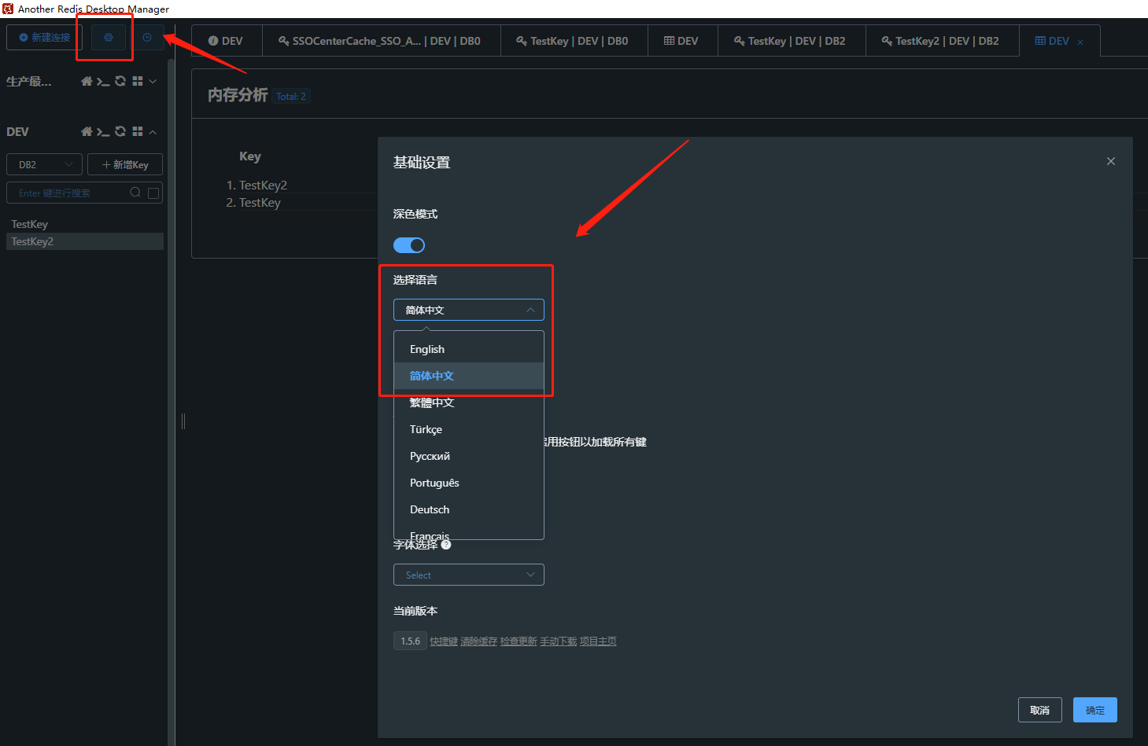
Task: Choose Deutsch from language list
Action: 469,509
